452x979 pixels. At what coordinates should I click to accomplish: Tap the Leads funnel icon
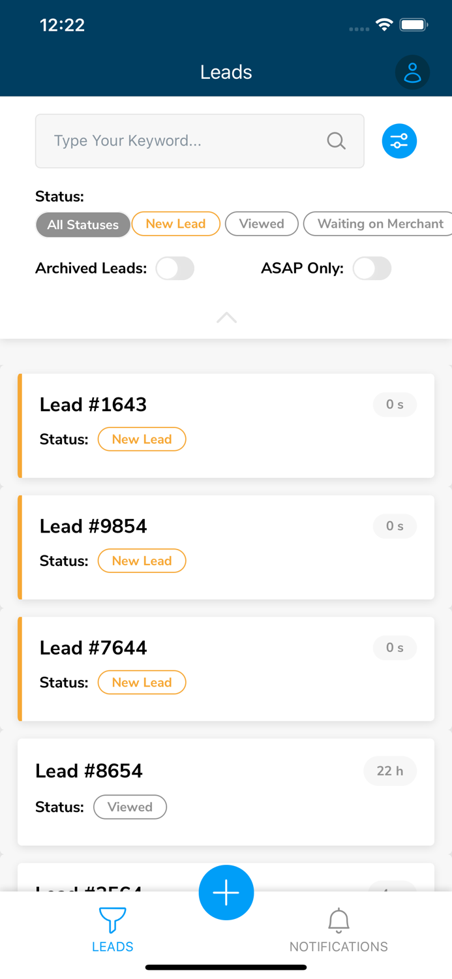[x=112, y=920]
